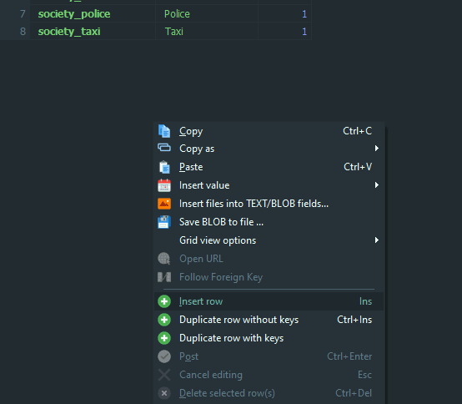Screen dimensions: 462x404
Task: Click the Copy icon in context menu
Action: click(x=164, y=131)
